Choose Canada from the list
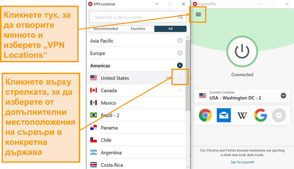 point(109,90)
